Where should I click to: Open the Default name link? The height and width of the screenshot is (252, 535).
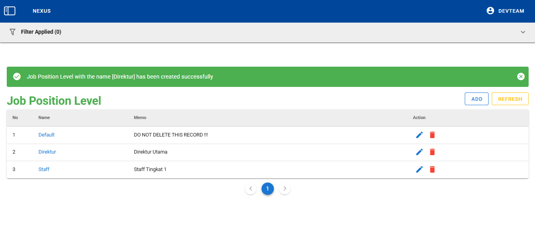point(46,135)
